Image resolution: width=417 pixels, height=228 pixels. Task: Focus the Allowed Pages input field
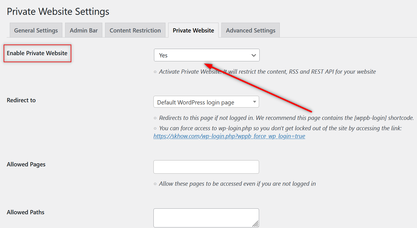click(206, 167)
